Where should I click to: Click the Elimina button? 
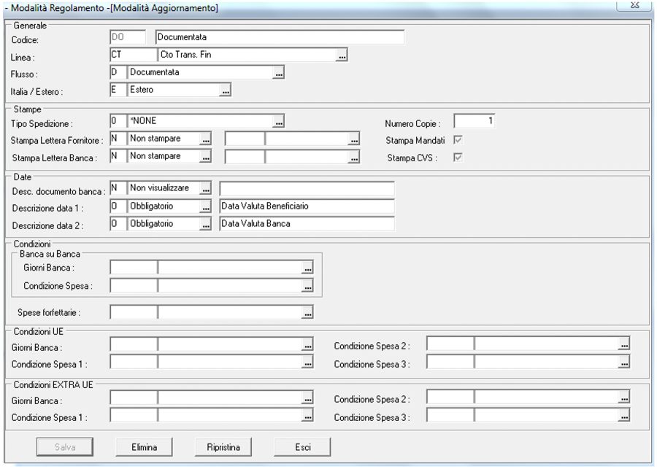coord(145,447)
